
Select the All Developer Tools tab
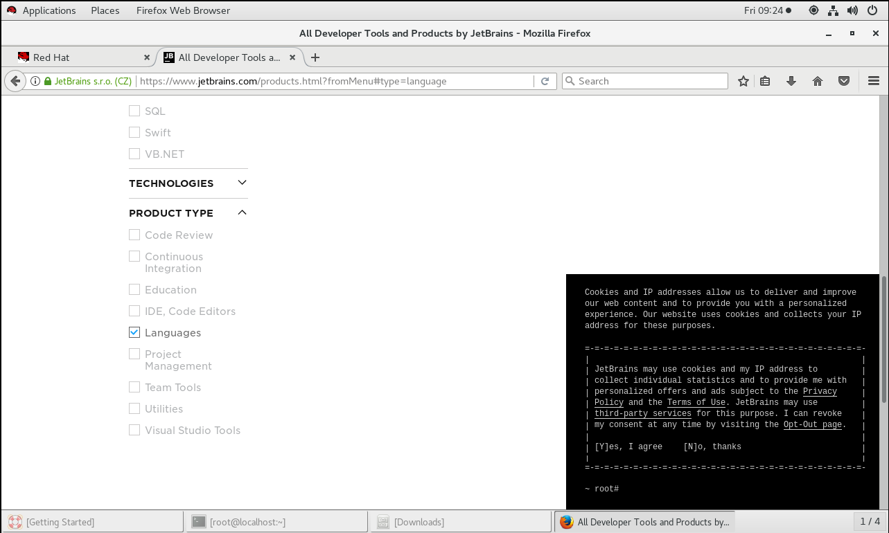coord(229,57)
